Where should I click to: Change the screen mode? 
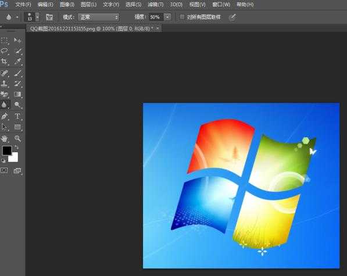coord(17,170)
